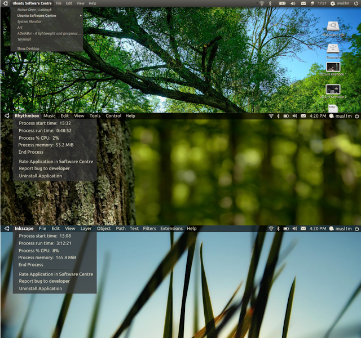Select the http file icon on desktop
The image size is (361, 338).
(x=333, y=109)
